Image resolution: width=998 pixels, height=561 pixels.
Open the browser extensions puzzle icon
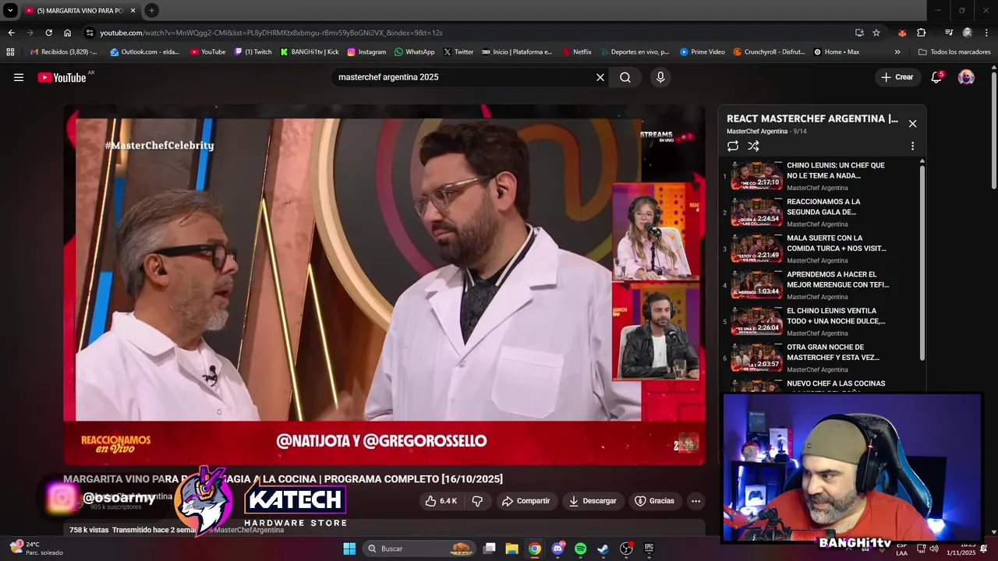tap(922, 33)
